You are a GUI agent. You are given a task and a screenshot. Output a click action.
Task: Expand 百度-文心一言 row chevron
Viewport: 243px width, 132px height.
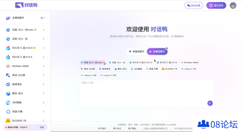click(44, 39)
